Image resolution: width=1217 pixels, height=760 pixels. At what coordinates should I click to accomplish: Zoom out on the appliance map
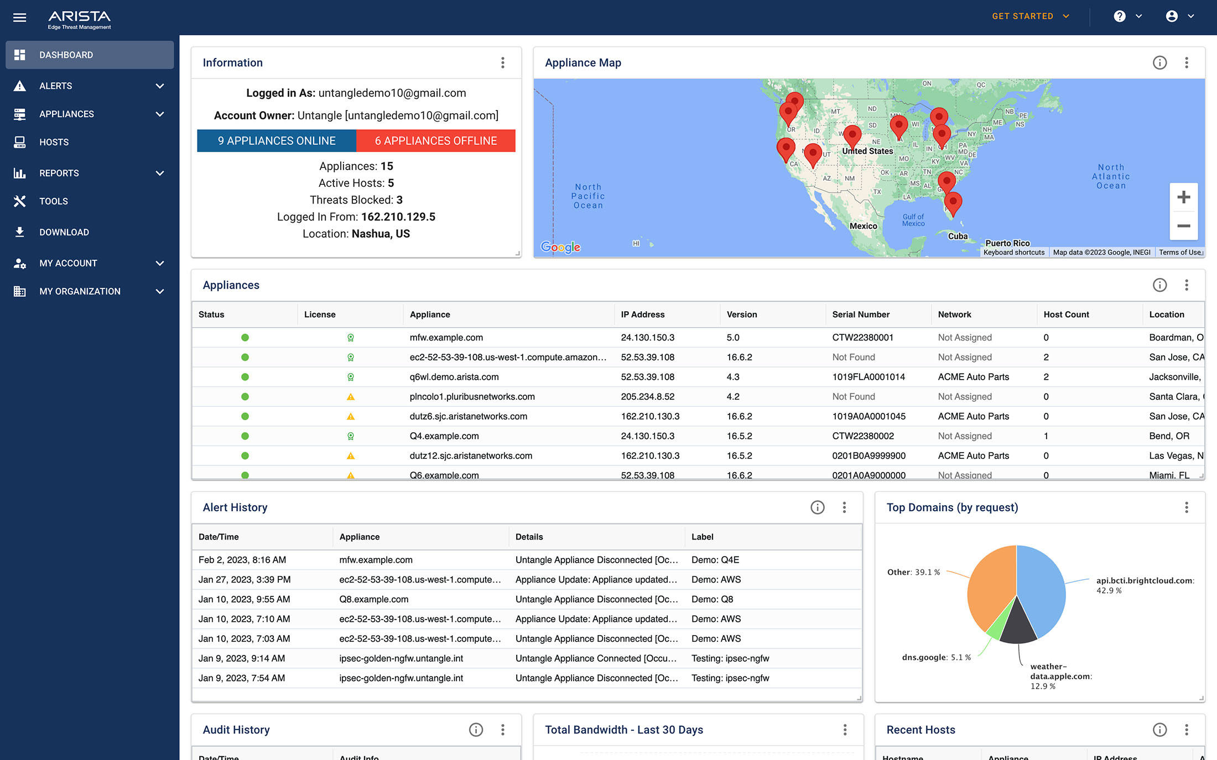[1184, 226]
